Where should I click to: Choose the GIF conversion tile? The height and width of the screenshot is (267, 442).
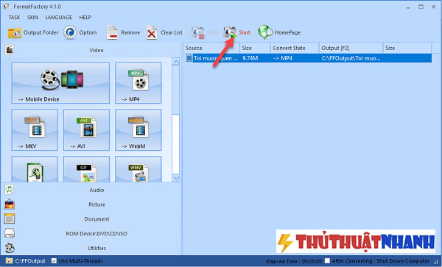(86, 169)
